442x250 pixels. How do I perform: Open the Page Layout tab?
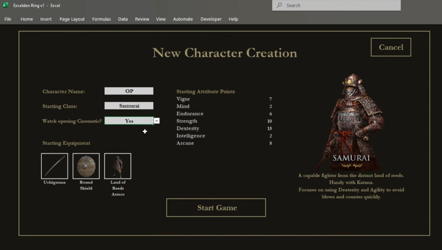tap(72, 19)
